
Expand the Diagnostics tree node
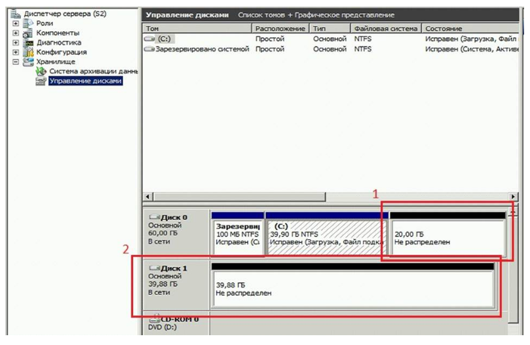[16, 43]
